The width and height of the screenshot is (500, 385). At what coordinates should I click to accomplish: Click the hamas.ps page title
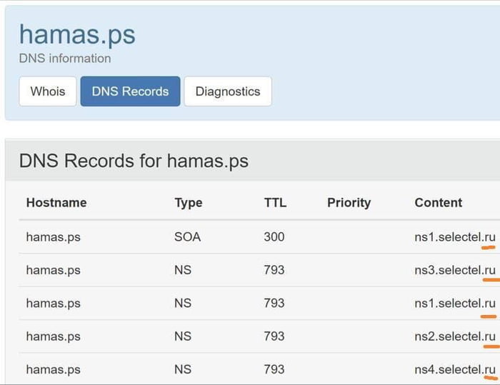[77, 34]
